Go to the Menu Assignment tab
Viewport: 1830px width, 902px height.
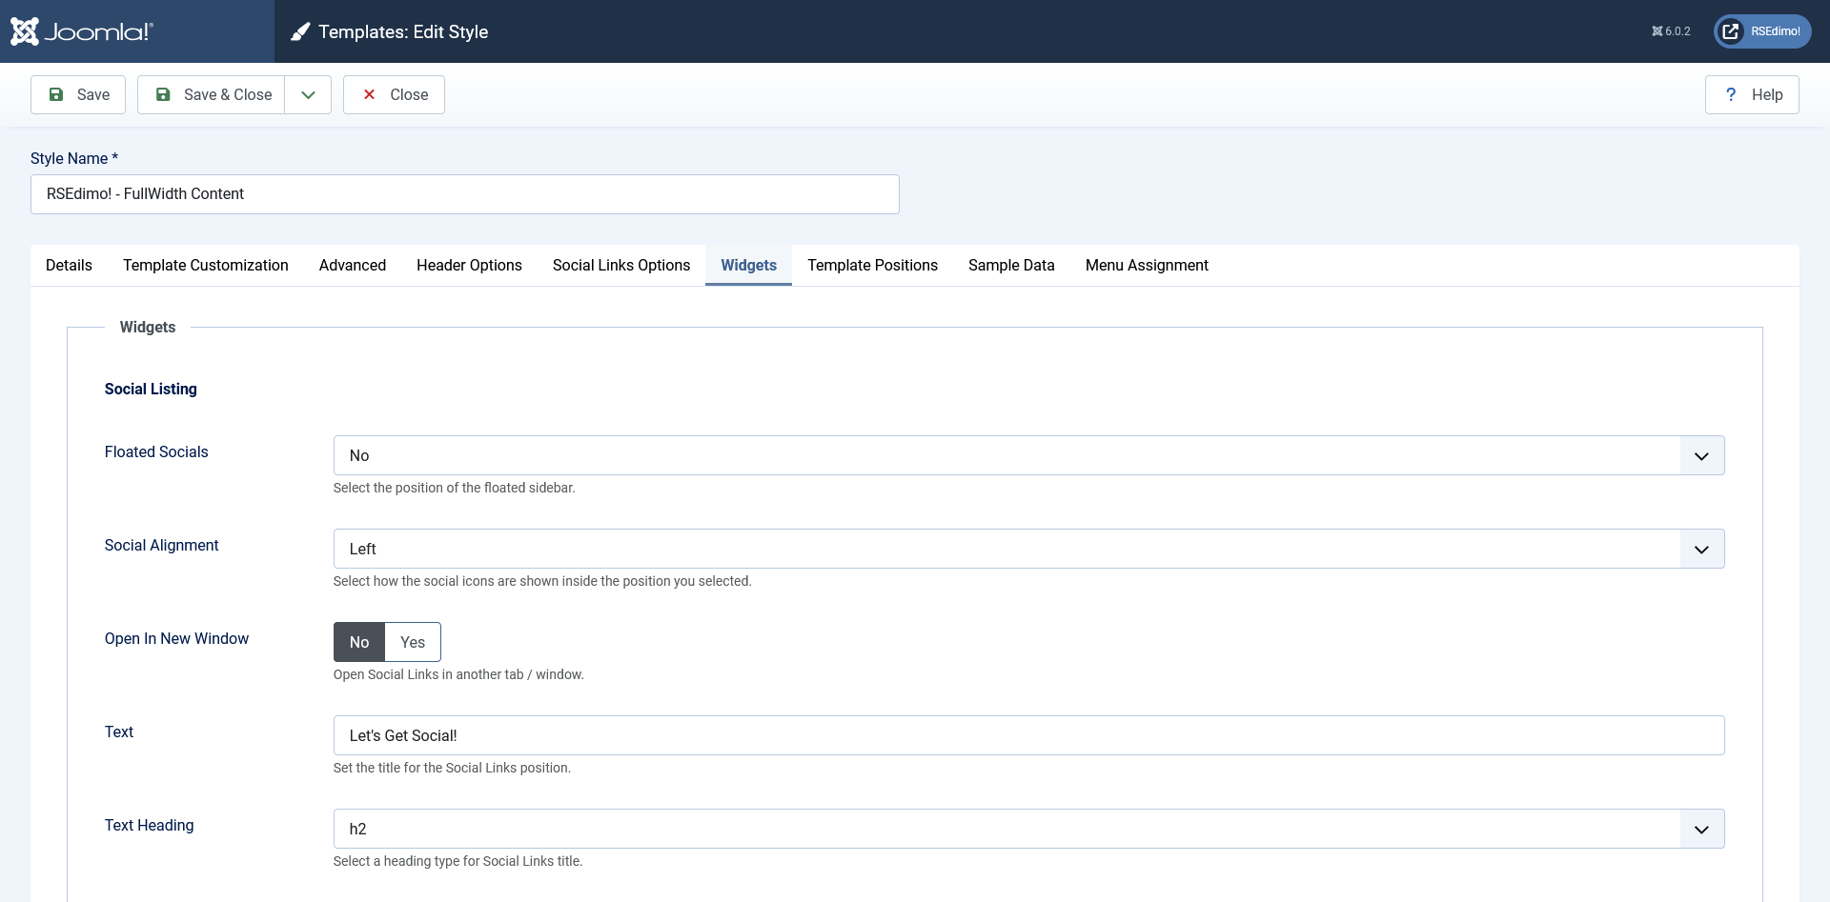tap(1147, 265)
